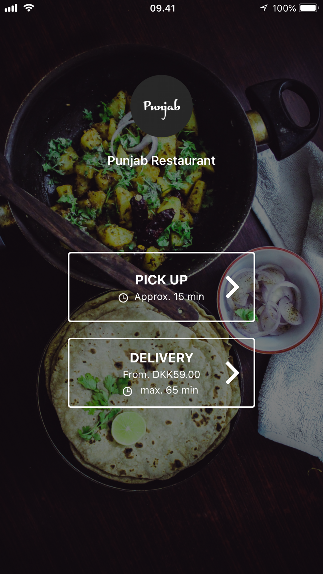The width and height of the screenshot is (323, 574).
Task: Click the clock icon beside Approx. 15 min
Action: pos(123,298)
